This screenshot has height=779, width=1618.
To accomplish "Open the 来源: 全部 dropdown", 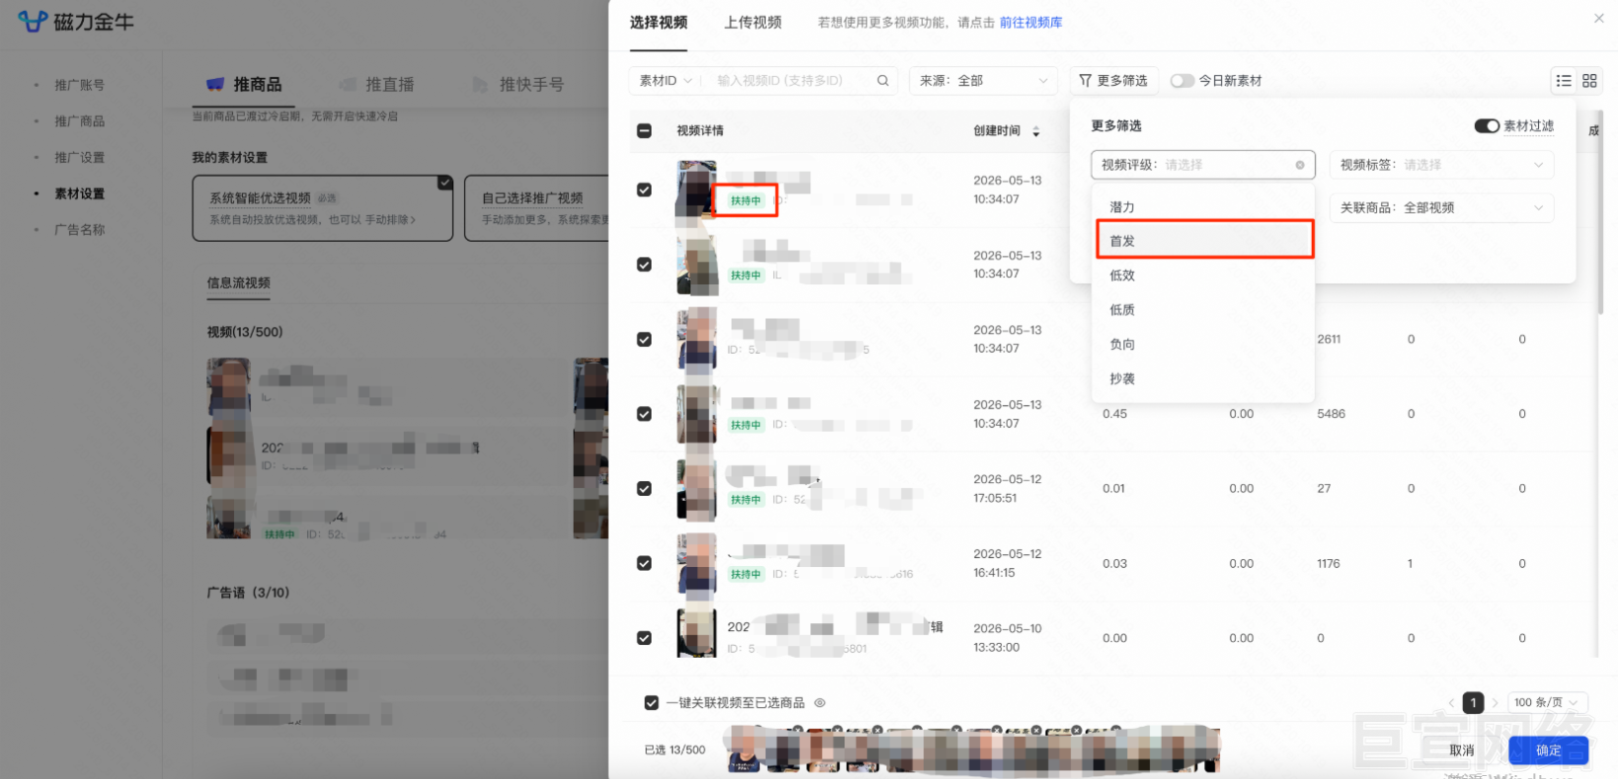I will click(983, 81).
